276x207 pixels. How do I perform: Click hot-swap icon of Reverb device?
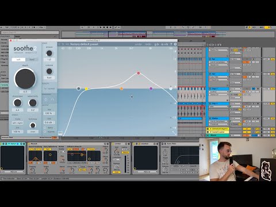[105, 144]
